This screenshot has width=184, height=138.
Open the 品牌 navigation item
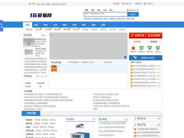(x=103, y=25)
